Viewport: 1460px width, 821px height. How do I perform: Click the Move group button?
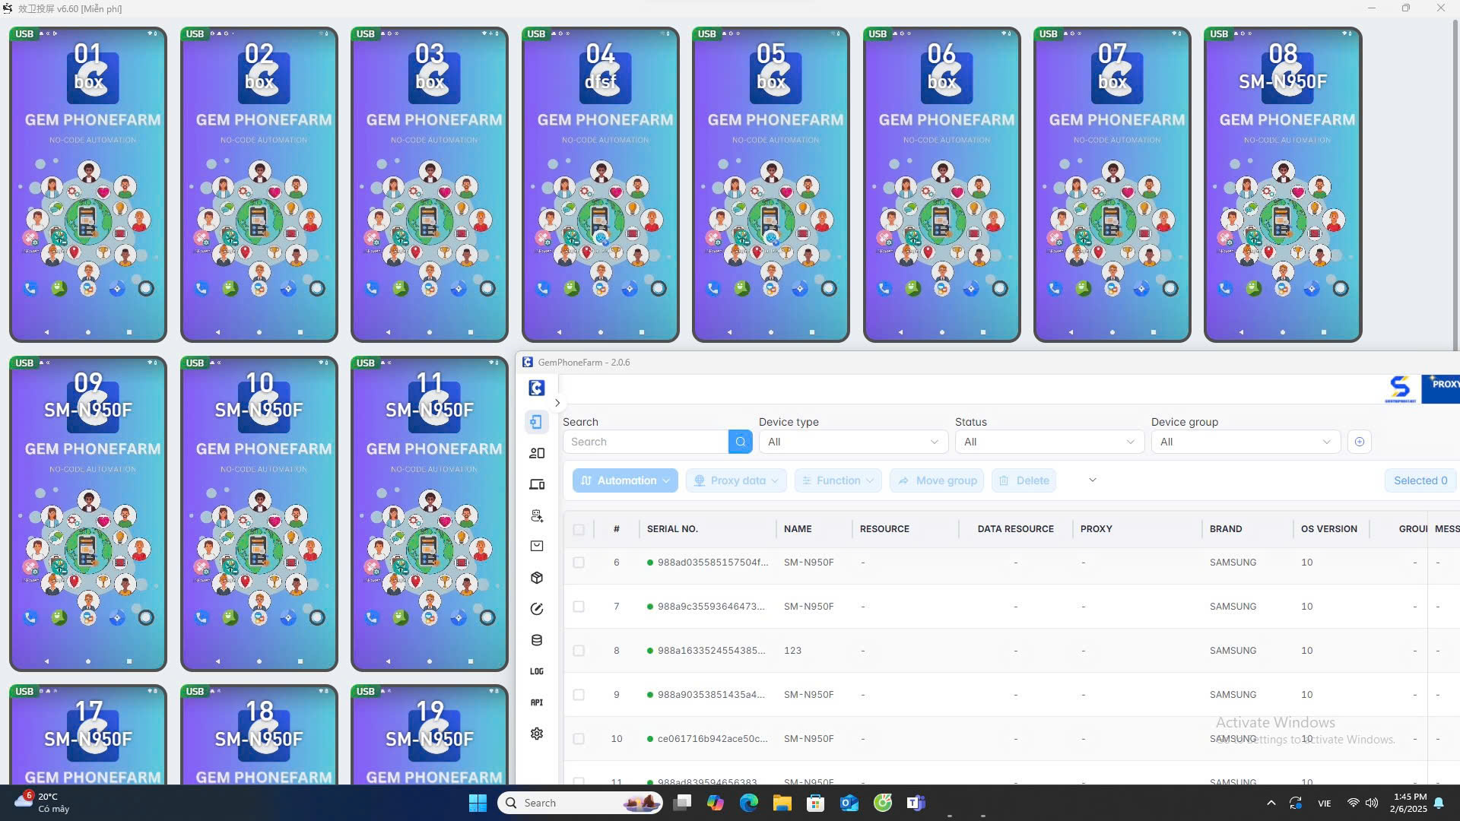[x=937, y=480]
